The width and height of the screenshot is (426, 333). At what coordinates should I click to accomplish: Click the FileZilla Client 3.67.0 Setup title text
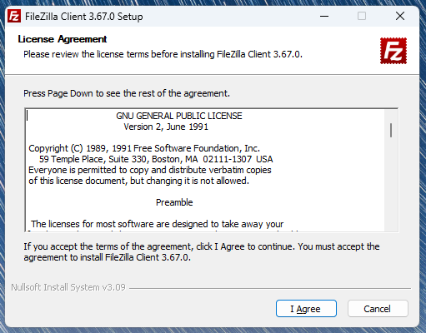point(84,17)
